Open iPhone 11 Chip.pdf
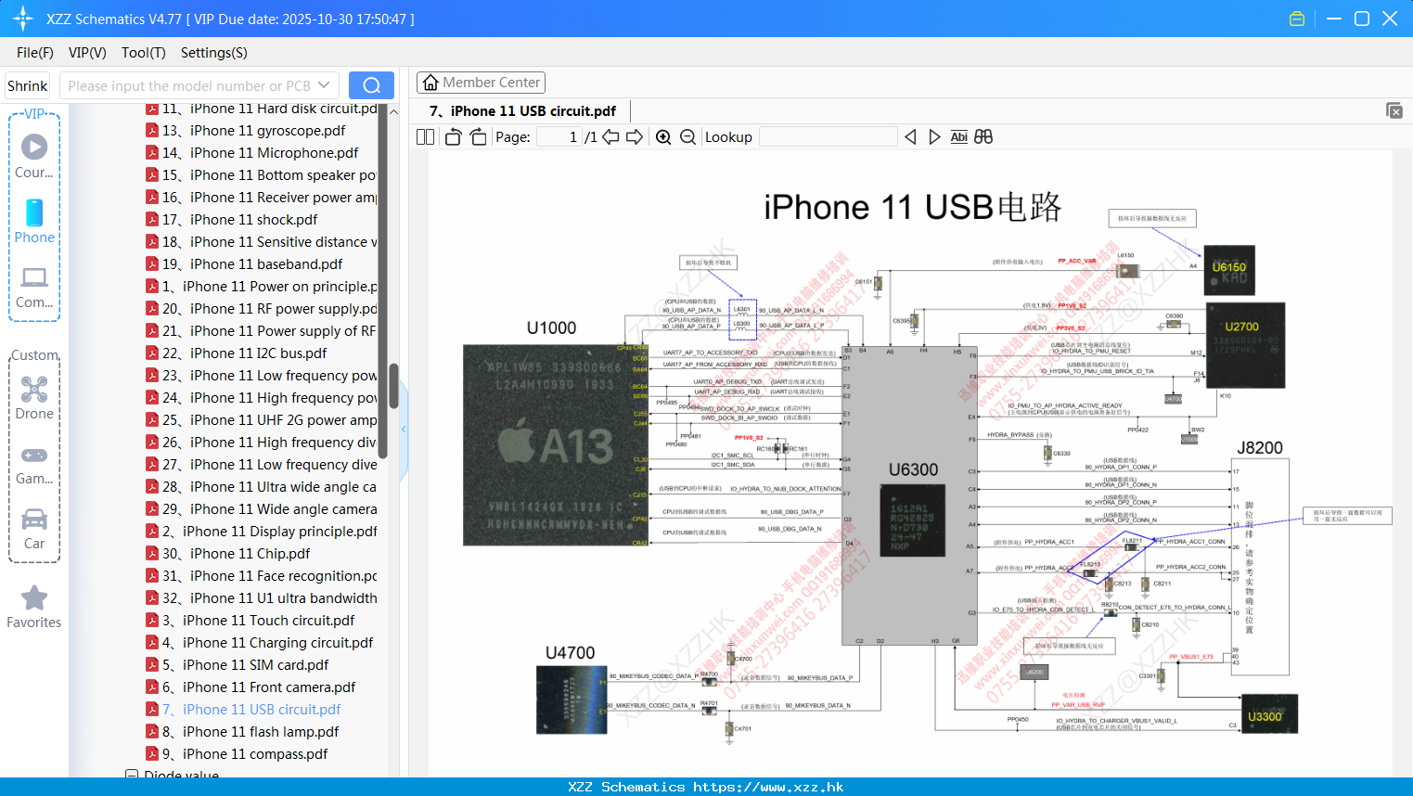Image resolution: width=1413 pixels, height=796 pixels. coord(228,554)
